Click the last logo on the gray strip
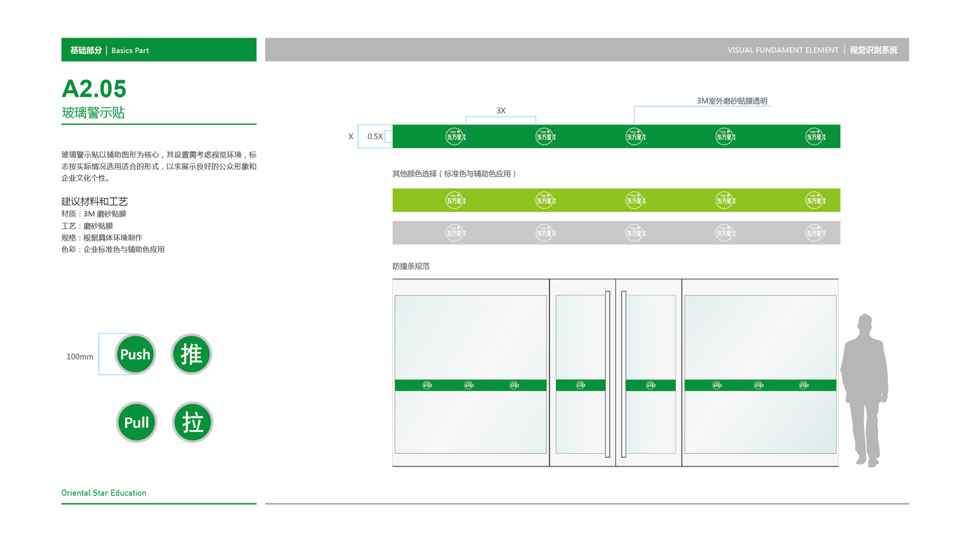 click(814, 233)
